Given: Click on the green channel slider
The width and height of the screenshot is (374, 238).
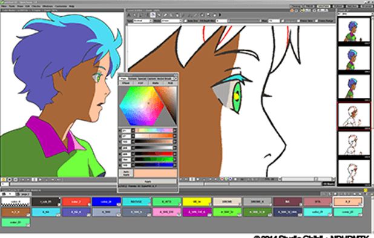Looking at the screenshot, I should coord(154,159).
